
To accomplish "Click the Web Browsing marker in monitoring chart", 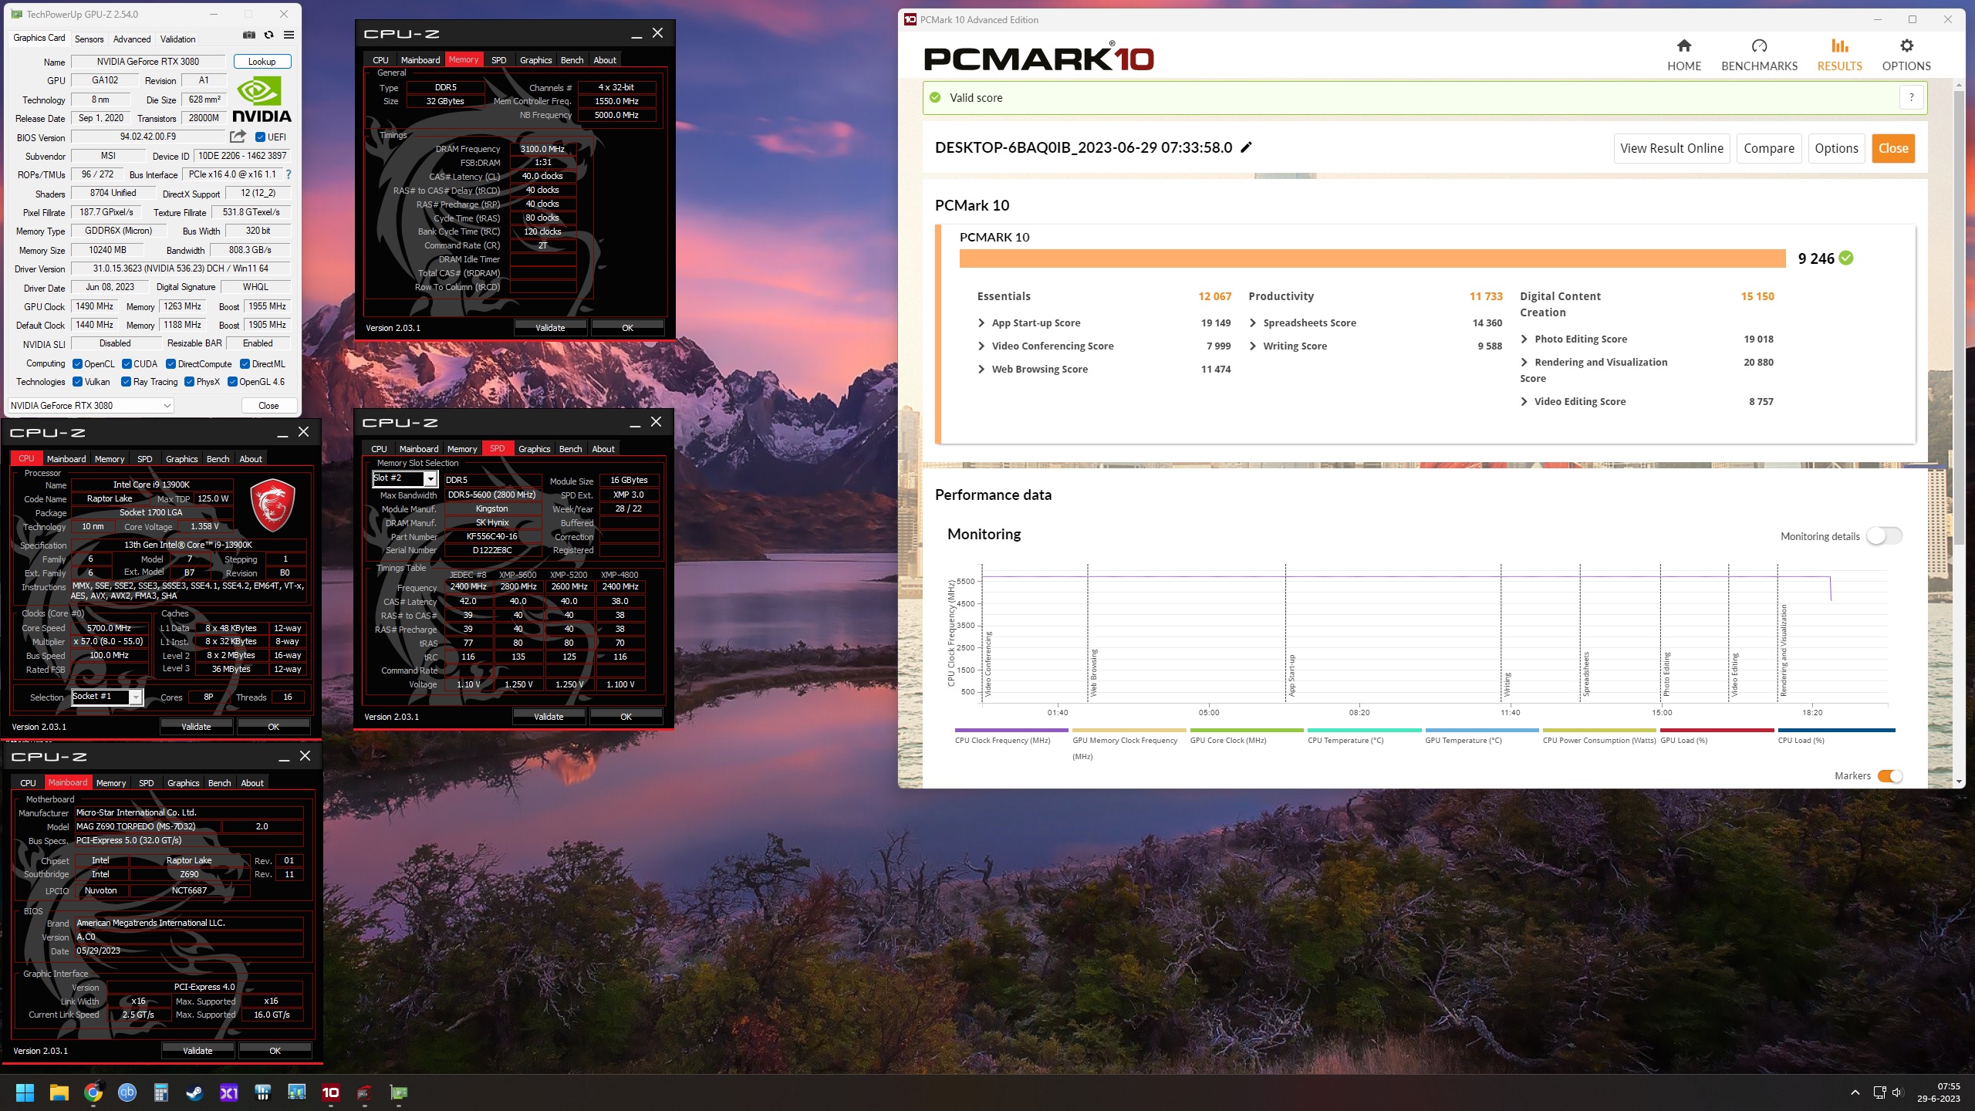I will [x=1092, y=673].
